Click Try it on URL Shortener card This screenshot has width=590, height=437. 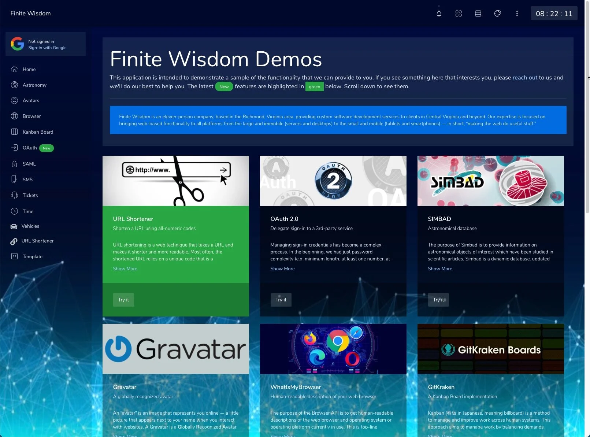[x=123, y=300]
